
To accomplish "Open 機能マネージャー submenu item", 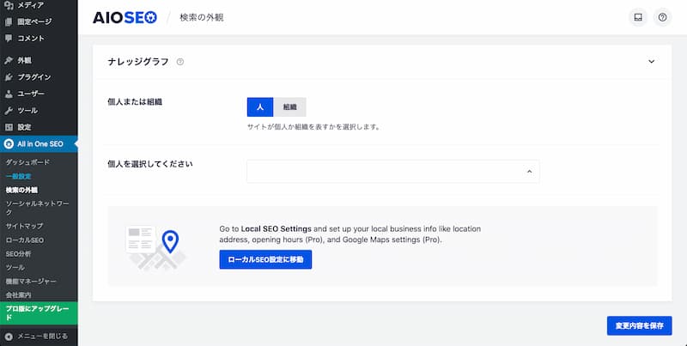I will [x=31, y=282].
